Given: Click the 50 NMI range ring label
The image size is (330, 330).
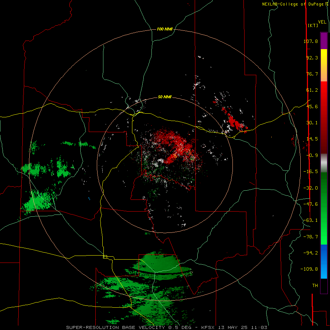Looking at the screenshot, I should pyautogui.click(x=165, y=97).
